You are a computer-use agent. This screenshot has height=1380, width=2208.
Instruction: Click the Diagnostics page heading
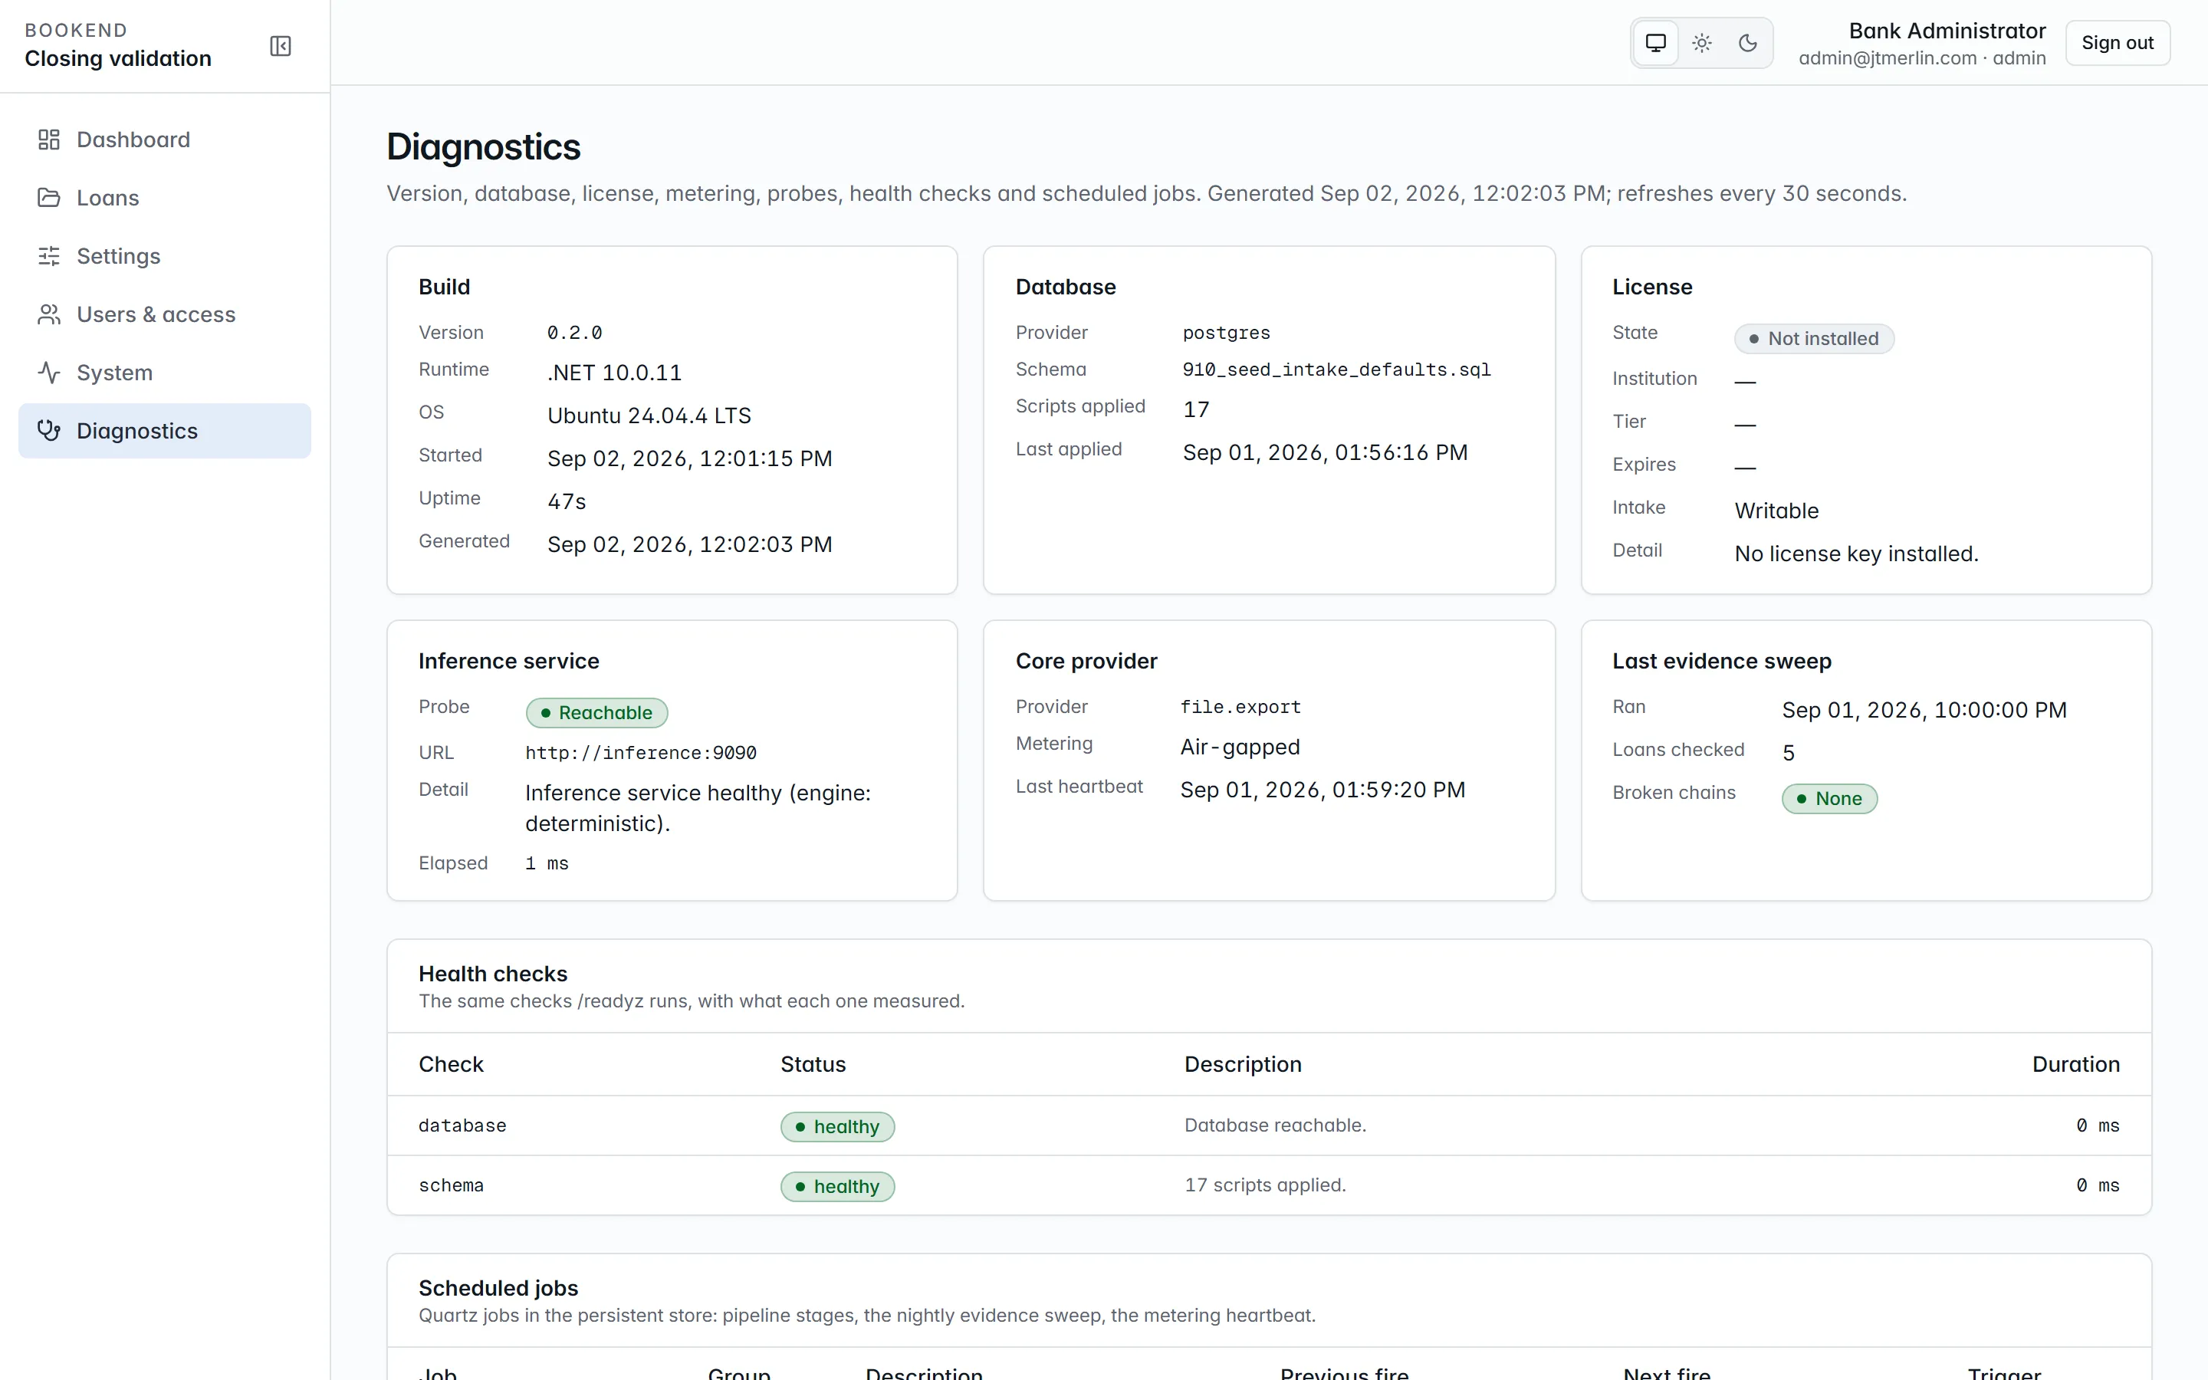coord(484,147)
